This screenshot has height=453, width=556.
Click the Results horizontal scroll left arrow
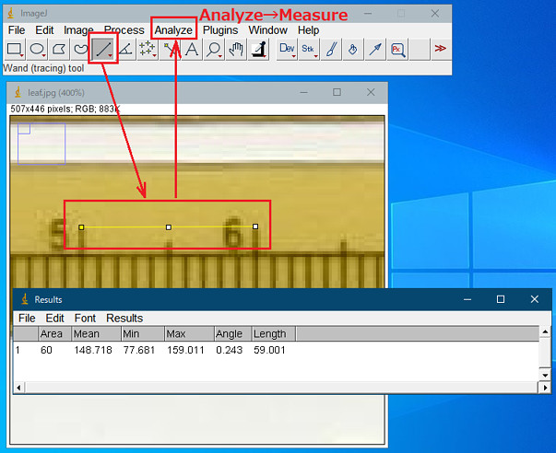(18, 388)
